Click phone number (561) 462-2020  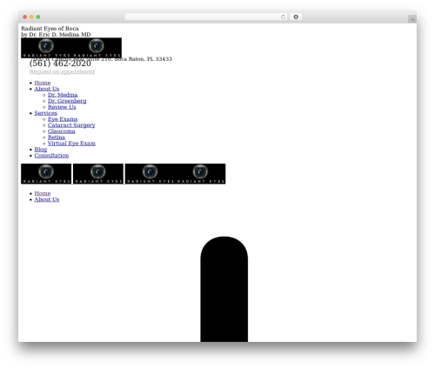click(x=60, y=64)
